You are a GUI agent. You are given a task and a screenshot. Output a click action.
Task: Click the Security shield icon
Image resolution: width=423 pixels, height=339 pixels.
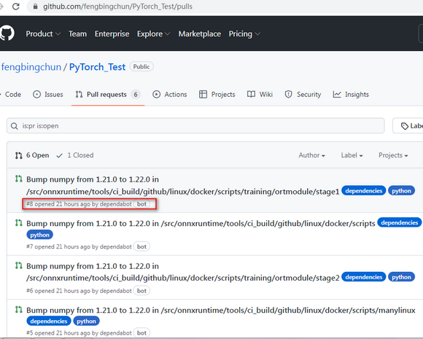[288, 94]
